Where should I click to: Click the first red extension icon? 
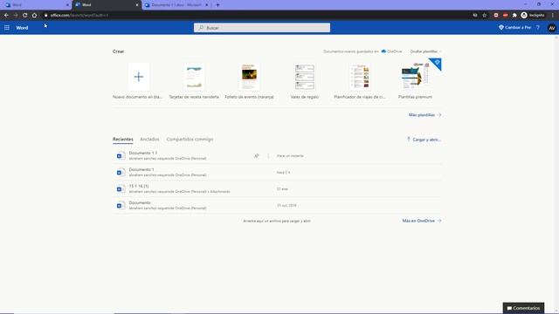(496, 16)
